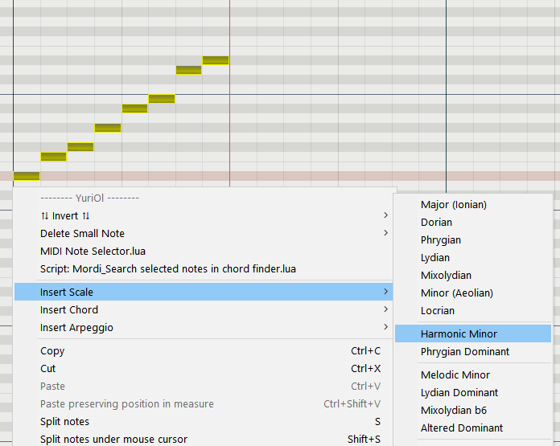Open the Invert submenu
The image size is (560, 446).
[x=204, y=215]
